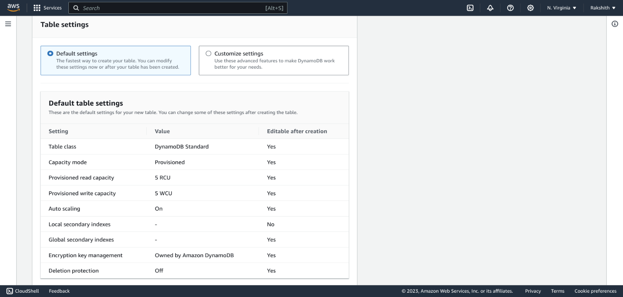Viewport: 623px width, 297px height.
Task: Click the Services menu label
Action: 53,8
